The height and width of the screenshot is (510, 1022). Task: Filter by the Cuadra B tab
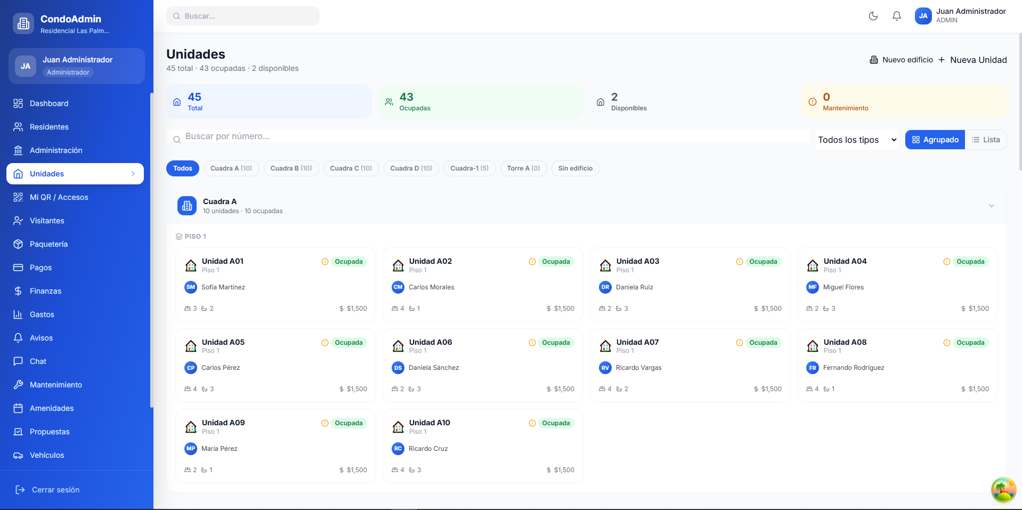pyautogui.click(x=291, y=168)
